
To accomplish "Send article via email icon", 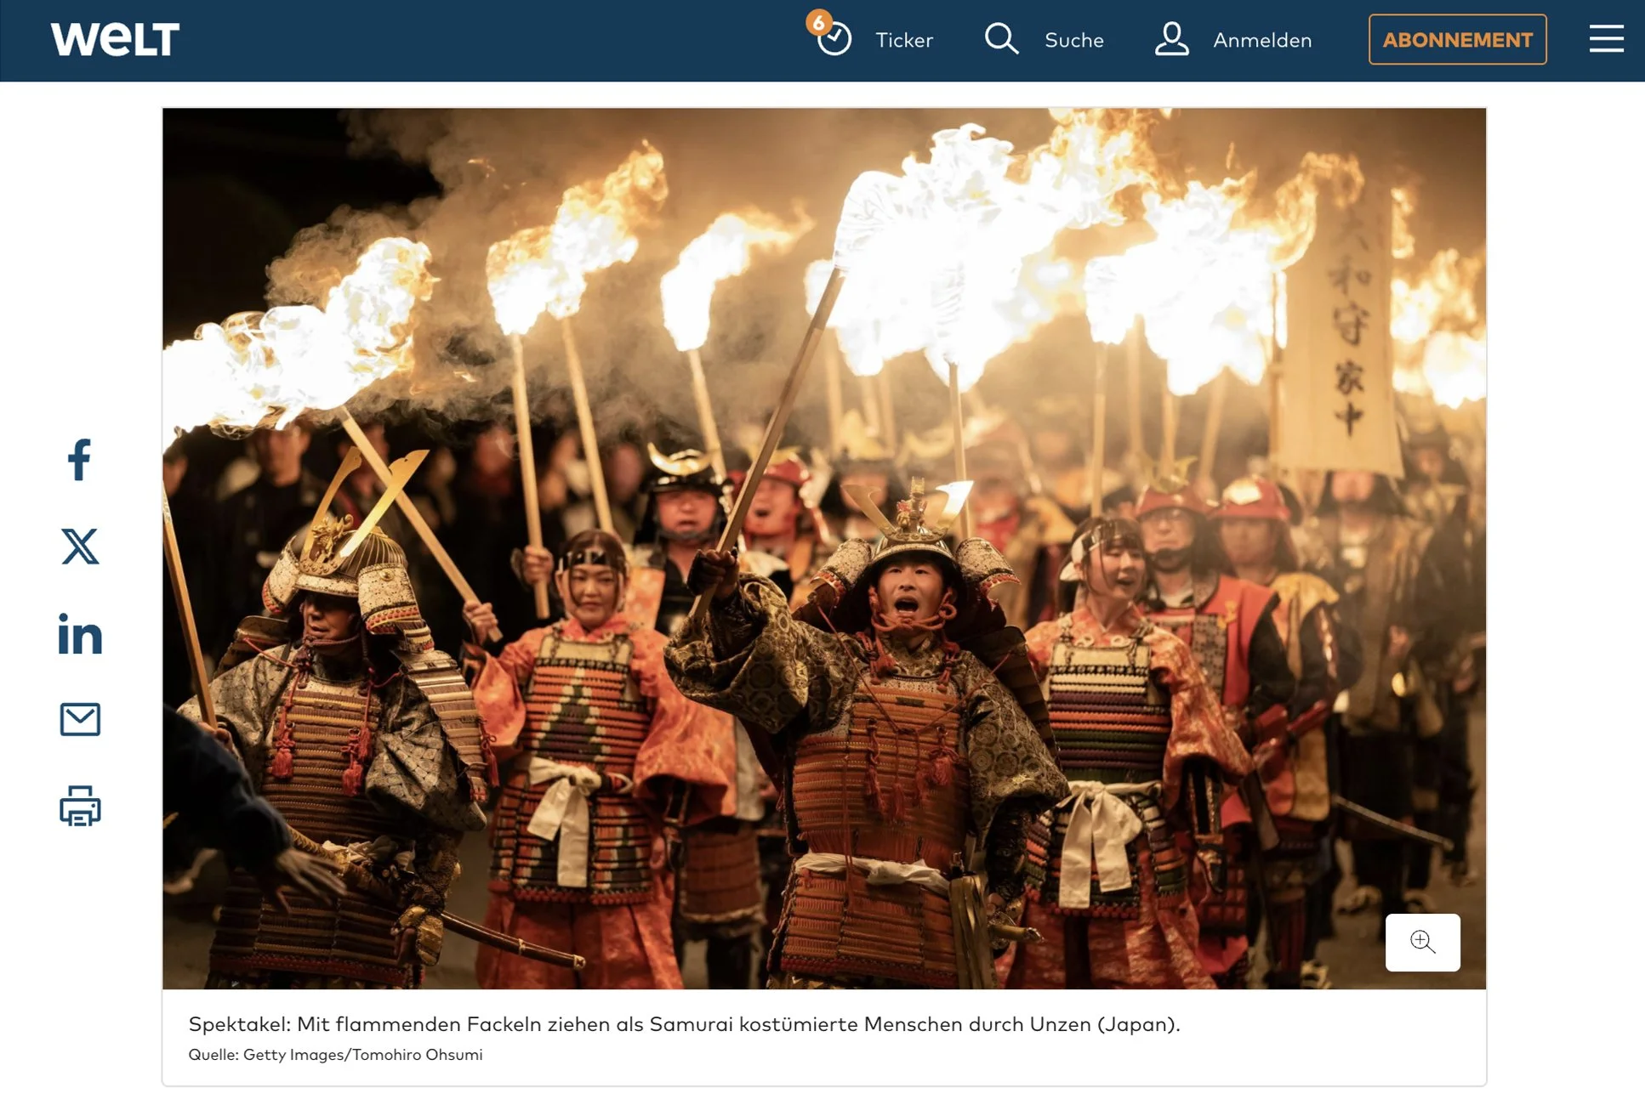I will (x=80, y=719).
